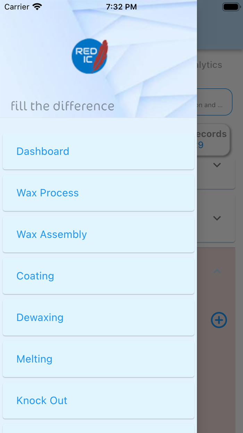The image size is (243, 433).
Task: Collapse the section with the up chevron
Action: [x=217, y=271]
